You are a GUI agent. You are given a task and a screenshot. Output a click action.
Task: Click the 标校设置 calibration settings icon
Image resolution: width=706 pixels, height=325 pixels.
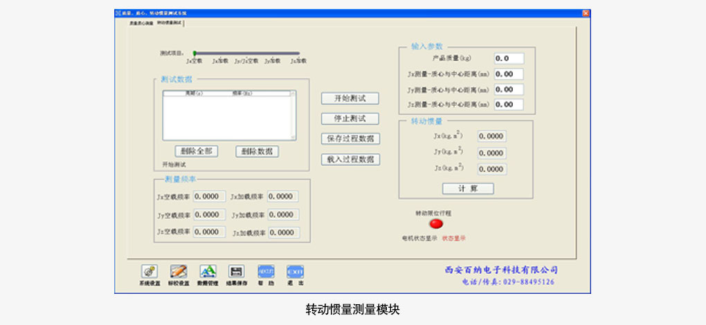pos(178,272)
